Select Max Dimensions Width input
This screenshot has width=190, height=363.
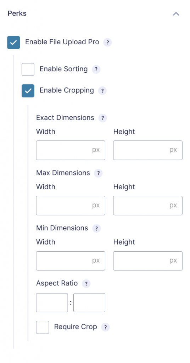[71, 206]
